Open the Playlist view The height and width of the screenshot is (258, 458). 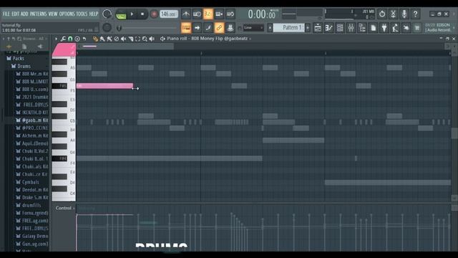318,28
